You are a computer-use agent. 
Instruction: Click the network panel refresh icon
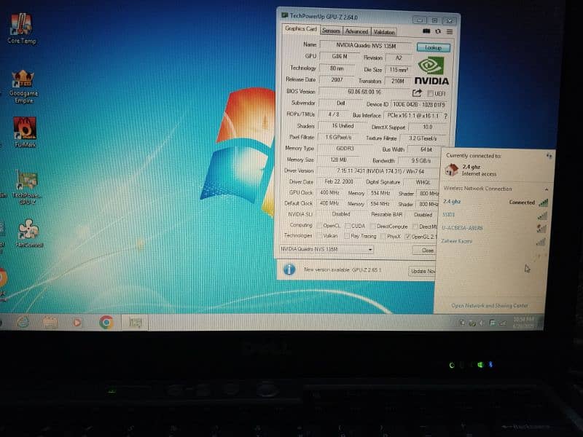click(x=549, y=156)
